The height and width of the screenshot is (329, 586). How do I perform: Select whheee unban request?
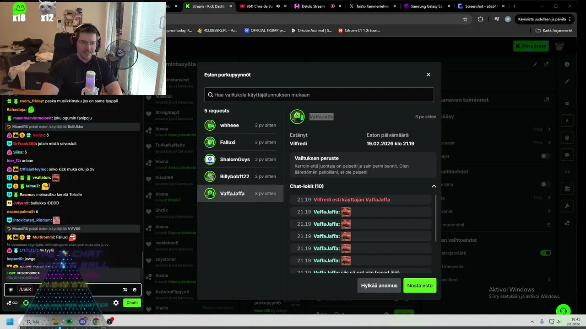pyautogui.click(x=240, y=125)
